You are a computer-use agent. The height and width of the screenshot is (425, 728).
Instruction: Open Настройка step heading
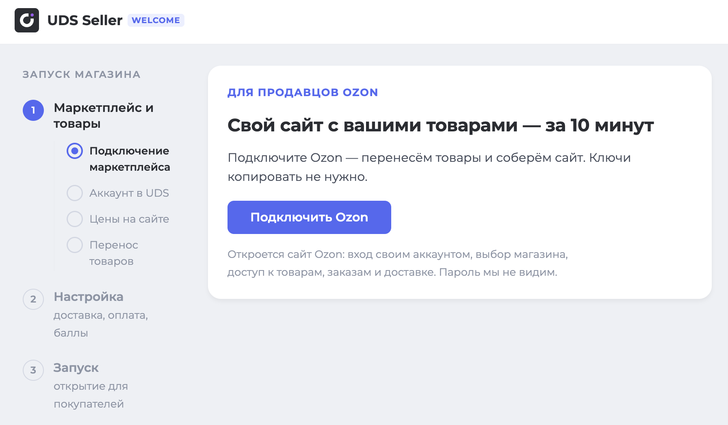coord(89,297)
